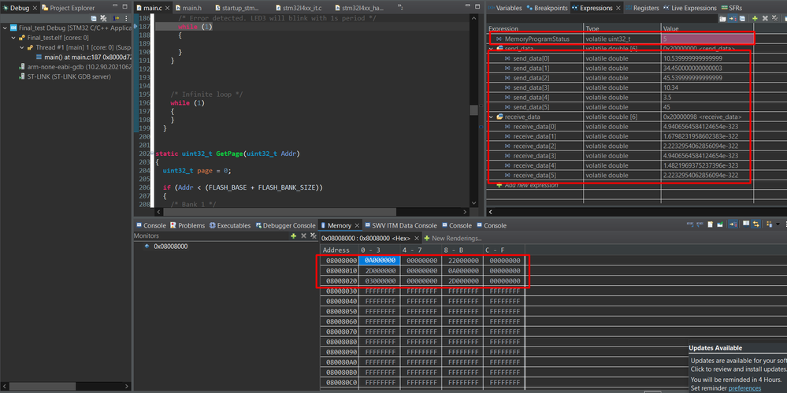Image resolution: width=787 pixels, height=393 pixels.
Task: Collapse the receive_data array node
Action: [x=492, y=117]
